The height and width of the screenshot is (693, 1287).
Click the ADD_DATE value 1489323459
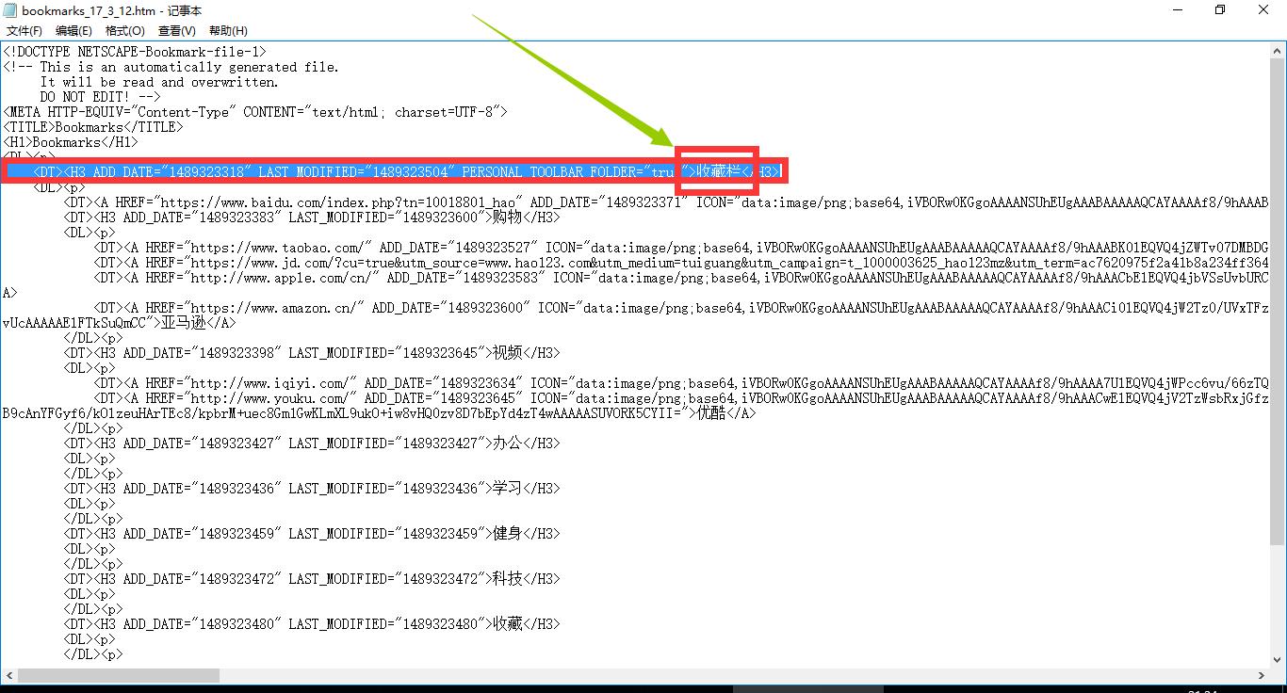click(x=236, y=534)
